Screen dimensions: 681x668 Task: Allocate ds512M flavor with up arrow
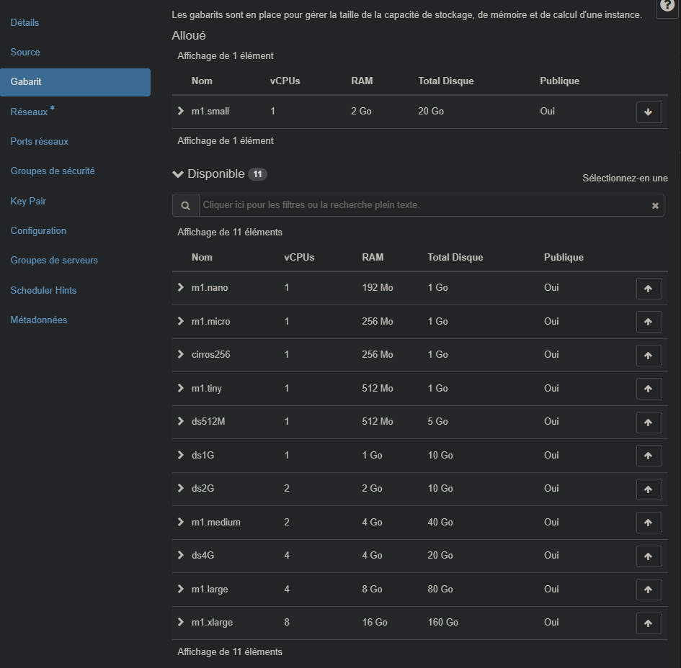click(649, 423)
